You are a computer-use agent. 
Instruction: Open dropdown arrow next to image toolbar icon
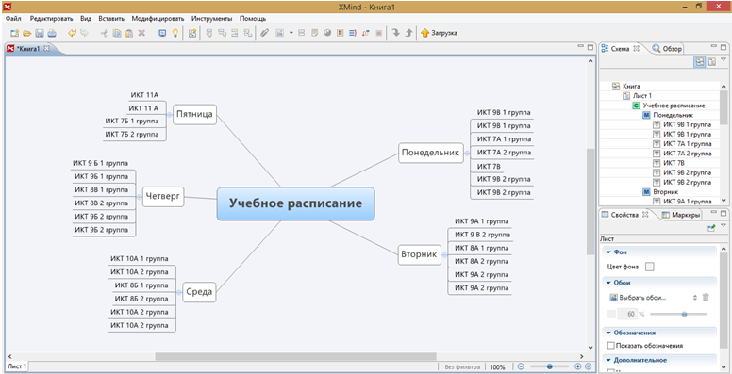coord(291,33)
